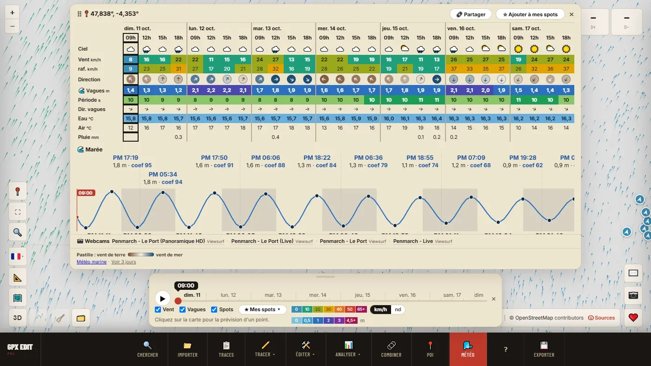The height and width of the screenshot is (366, 651).
Task: Open the map book icon in left sidebar
Action: 18,298
